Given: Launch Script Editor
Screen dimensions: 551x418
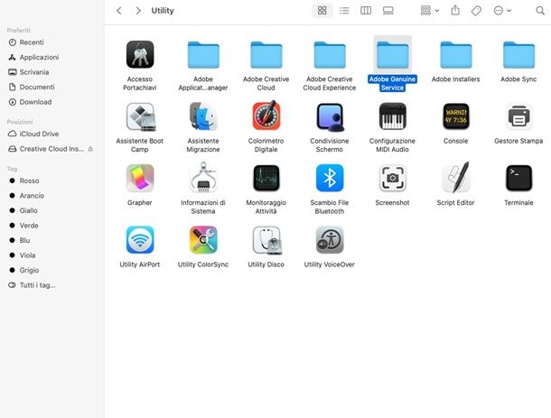Looking at the screenshot, I should pos(456,177).
